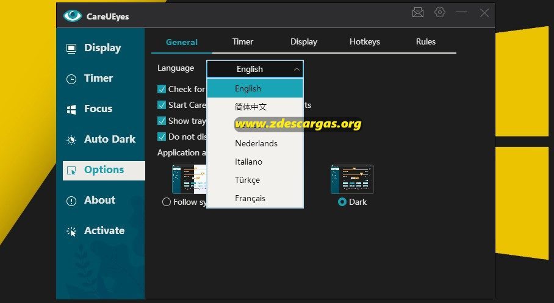Open Auto Dark sun icon
Image resolution: width=554 pixels, height=303 pixels.
click(71, 140)
